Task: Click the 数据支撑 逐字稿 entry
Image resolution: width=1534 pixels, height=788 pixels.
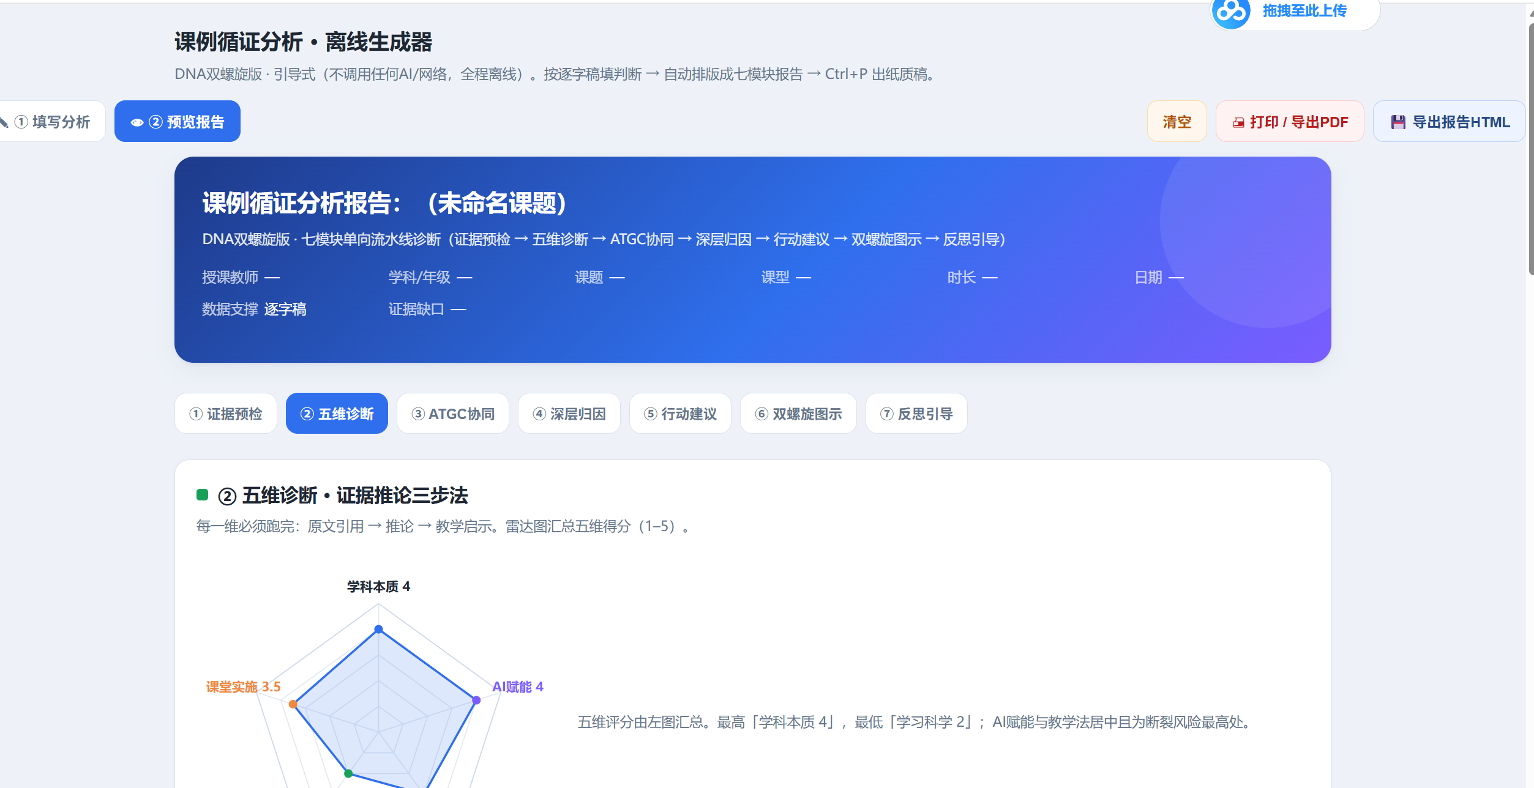Action: point(254,309)
